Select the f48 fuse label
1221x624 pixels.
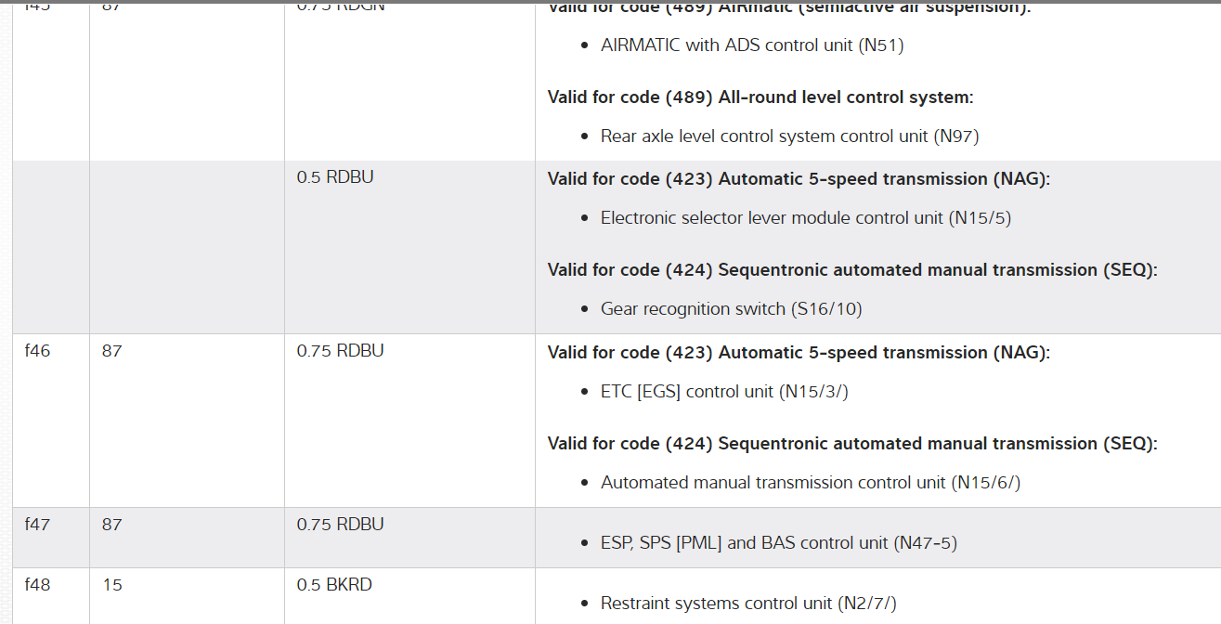(37, 585)
